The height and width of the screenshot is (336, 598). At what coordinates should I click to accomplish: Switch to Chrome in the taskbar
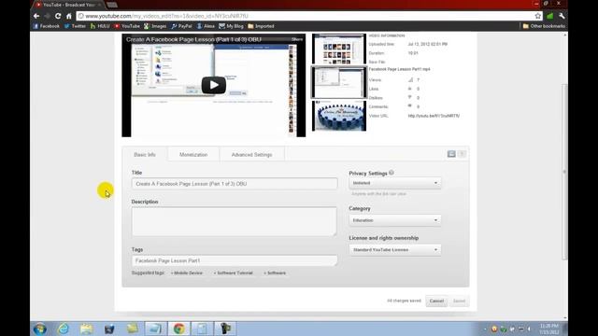coord(178,329)
